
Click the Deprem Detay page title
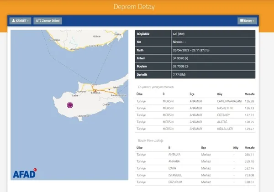(134, 7)
